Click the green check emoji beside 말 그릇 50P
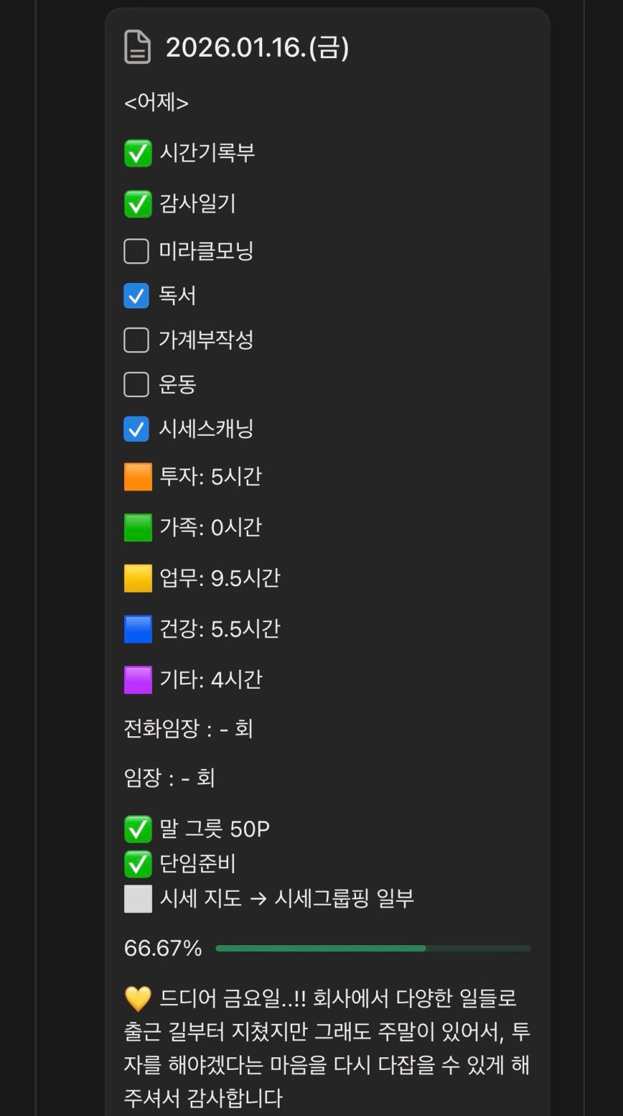 (x=138, y=830)
